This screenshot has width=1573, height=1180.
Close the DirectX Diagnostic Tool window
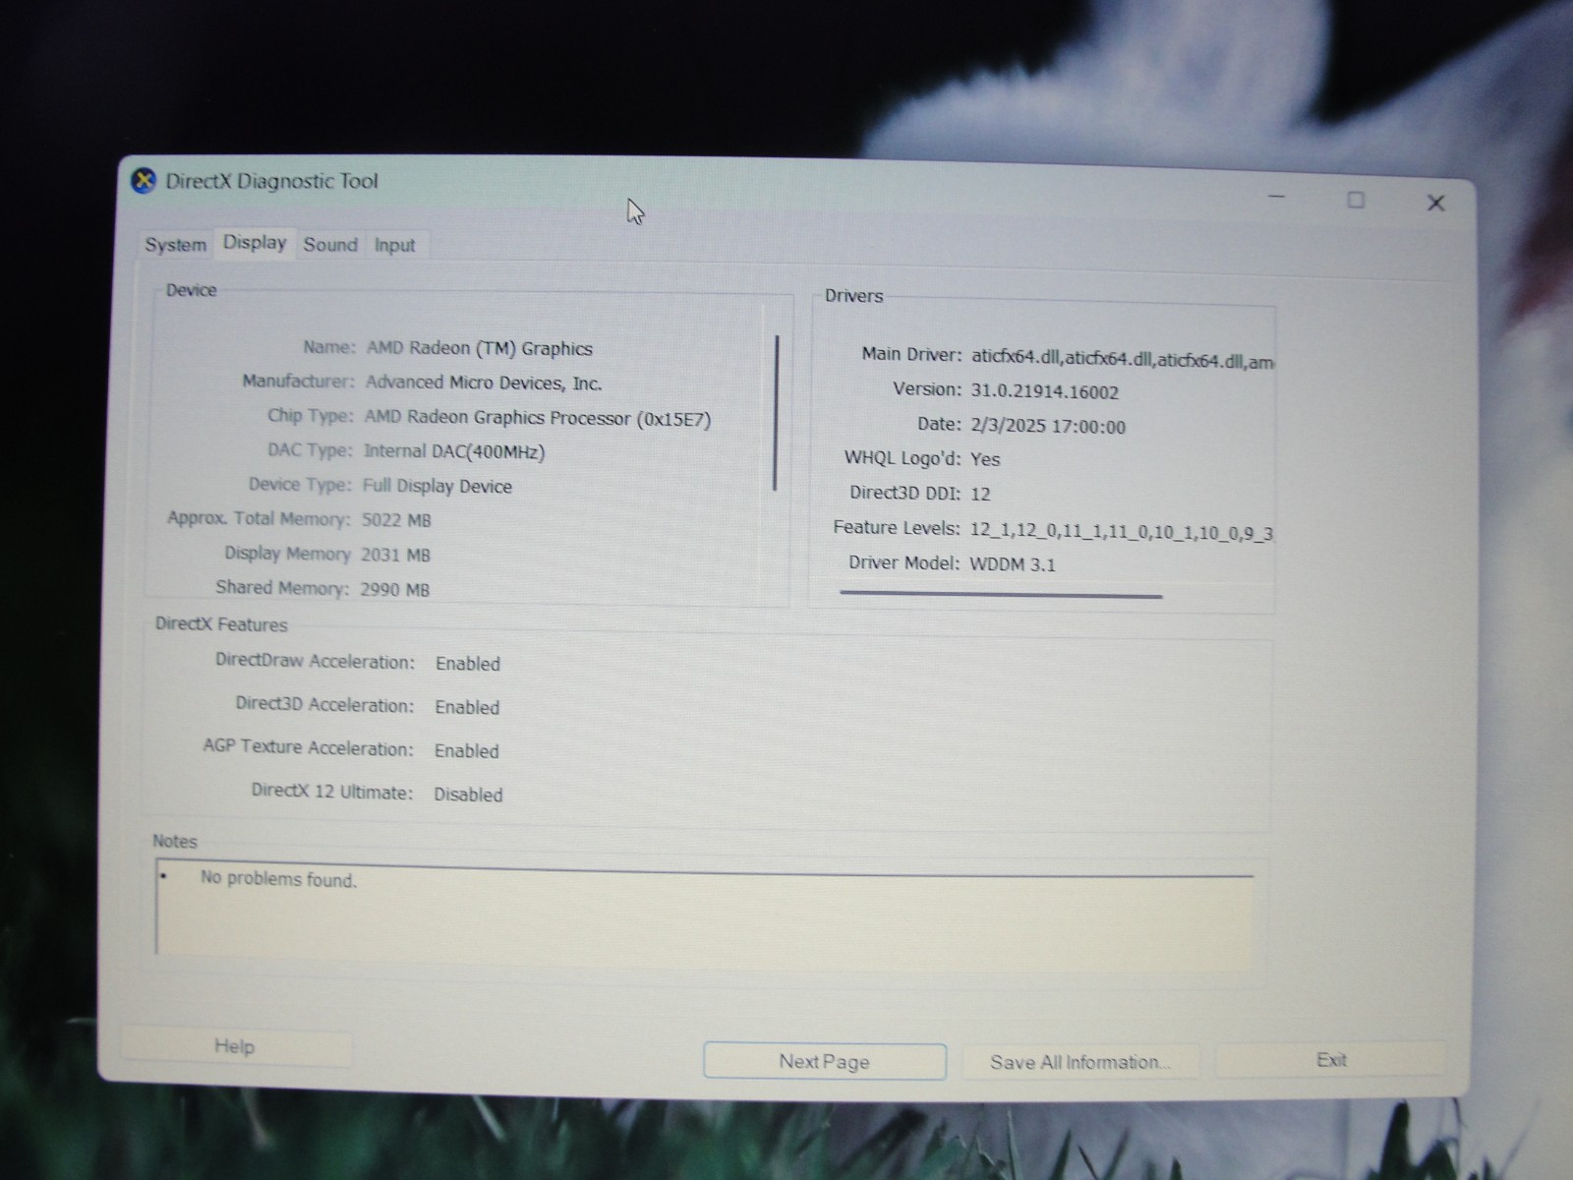pos(1435,203)
